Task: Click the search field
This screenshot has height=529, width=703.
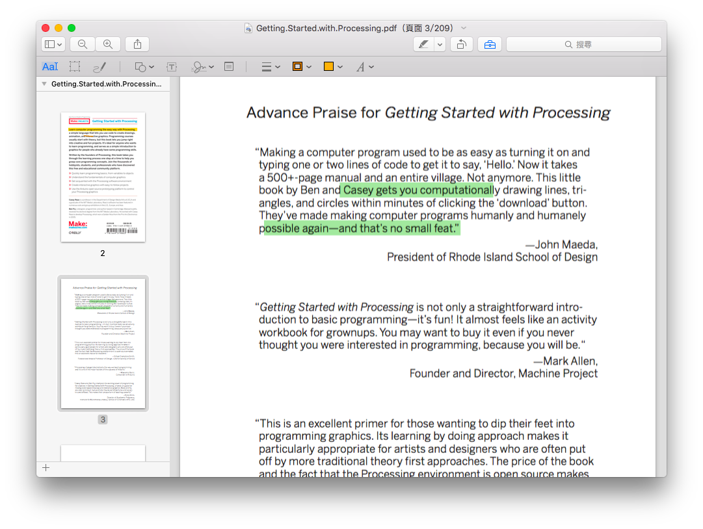Action: (x=584, y=44)
